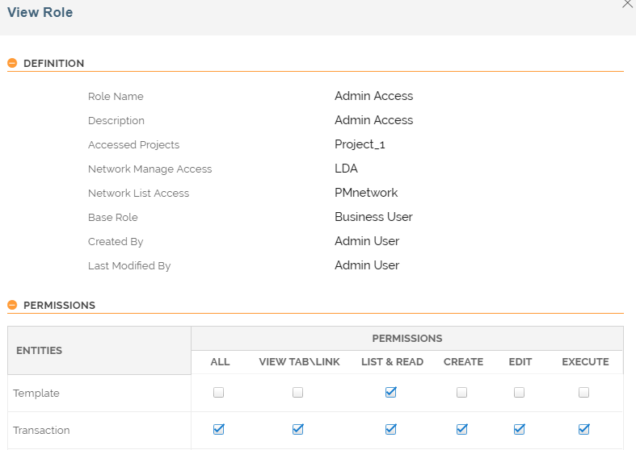
Task: Uncheck the Transaction ALL checkbox
Action: (218, 430)
